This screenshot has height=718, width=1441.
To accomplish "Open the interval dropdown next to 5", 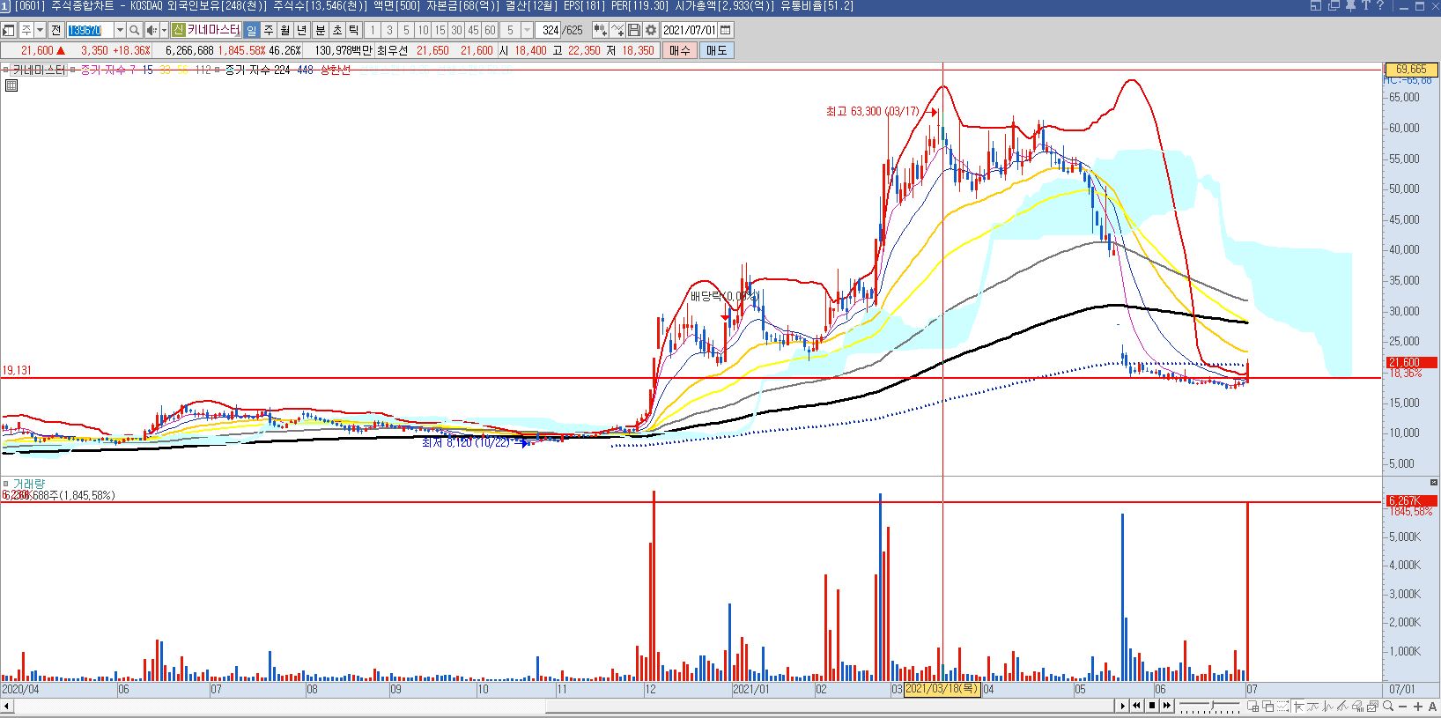I will tap(527, 30).
